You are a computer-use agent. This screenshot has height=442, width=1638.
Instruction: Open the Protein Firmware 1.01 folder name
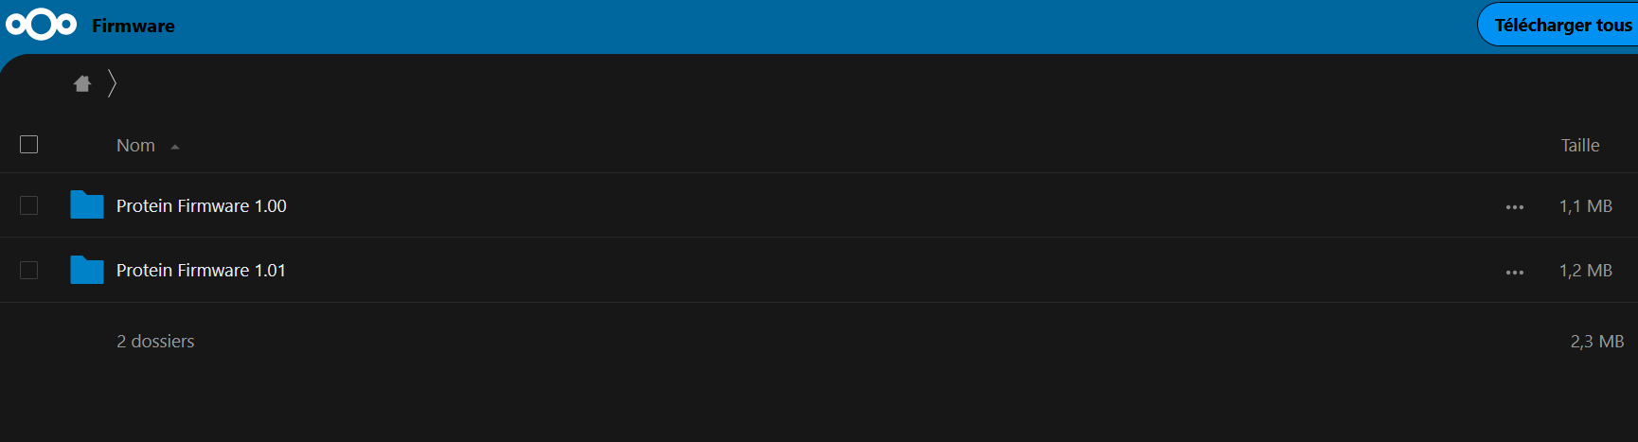click(x=201, y=271)
